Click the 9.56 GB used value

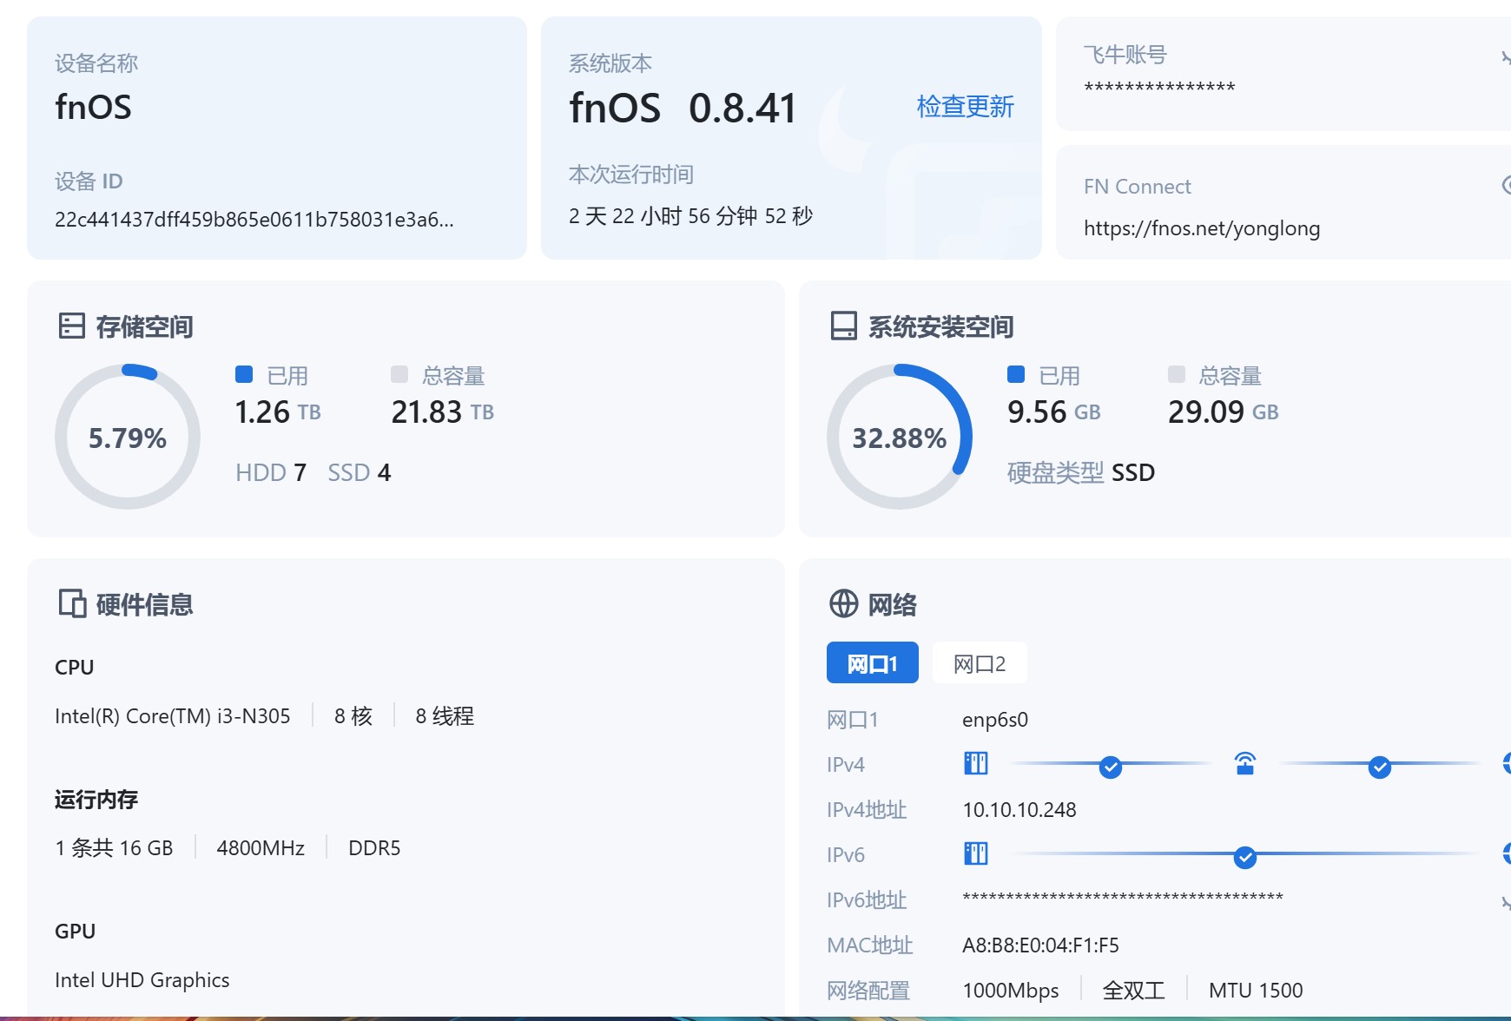(x=1054, y=412)
